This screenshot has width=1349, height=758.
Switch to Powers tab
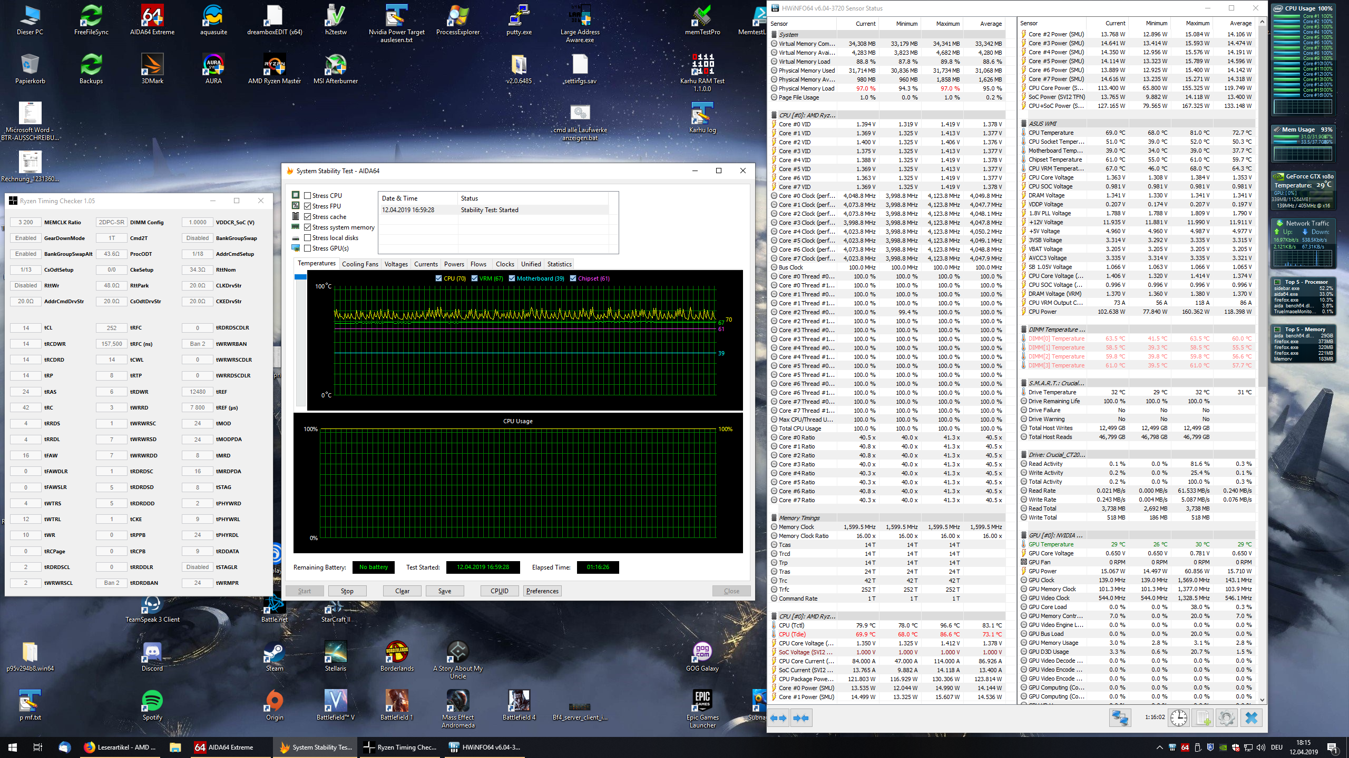(x=454, y=264)
